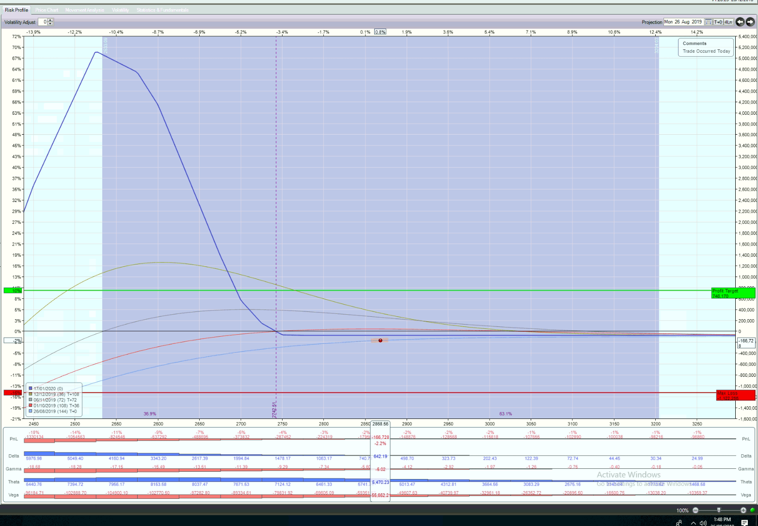Viewport: 758px width, 526px height.
Task: Click the 06/11/2019 (72) T+72 legend entry
Action: coord(55,400)
